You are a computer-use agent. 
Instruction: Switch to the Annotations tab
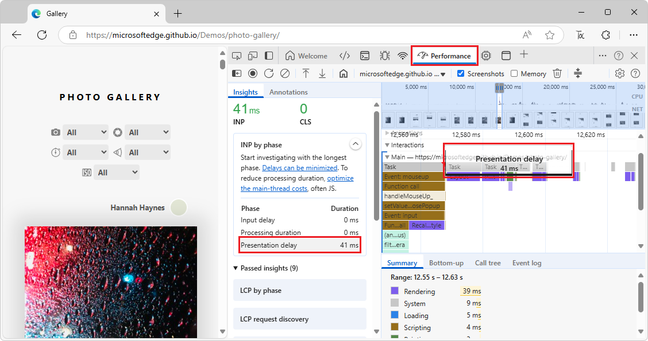click(288, 92)
